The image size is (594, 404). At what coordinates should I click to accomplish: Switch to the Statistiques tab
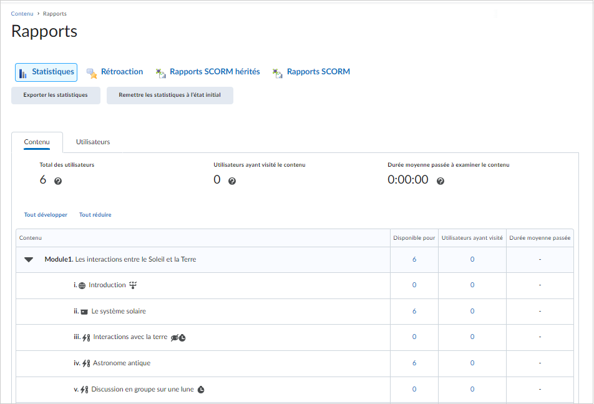(46, 72)
